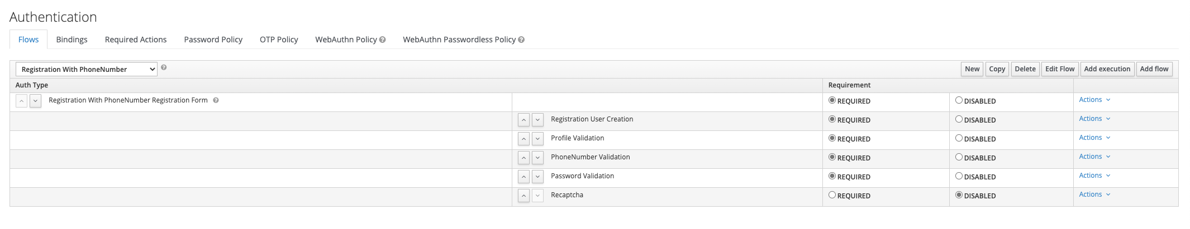The width and height of the screenshot is (1190, 229).
Task: Click help icon beside WebAuthn Passwordless Policy
Action: click(x=521, y=40)
